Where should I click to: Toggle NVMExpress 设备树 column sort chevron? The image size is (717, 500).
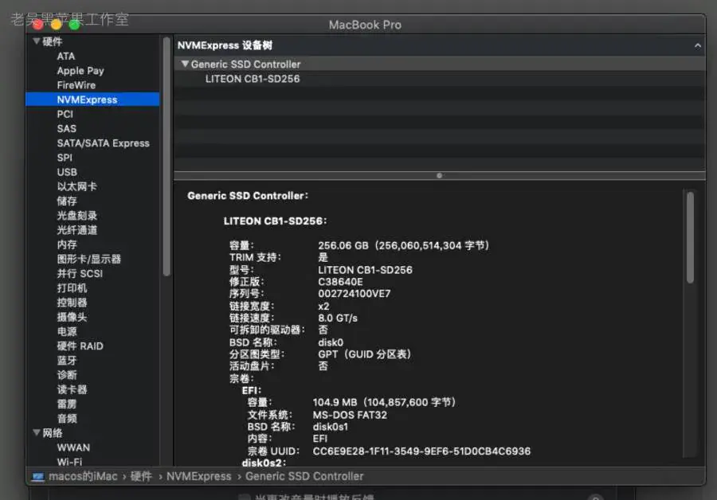point(697,45)
